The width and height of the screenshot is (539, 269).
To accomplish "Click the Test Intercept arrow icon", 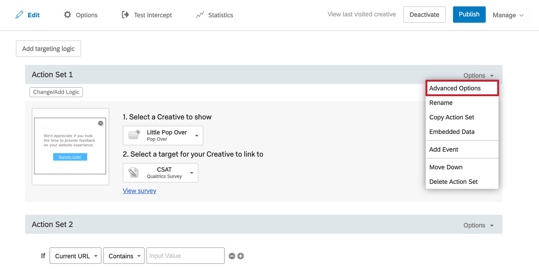I will pos(126,15).
